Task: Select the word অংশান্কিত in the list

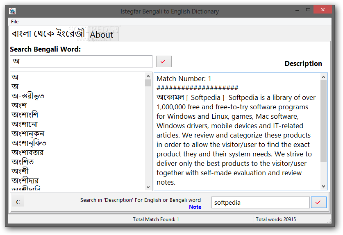Action: tap(29, 143)
